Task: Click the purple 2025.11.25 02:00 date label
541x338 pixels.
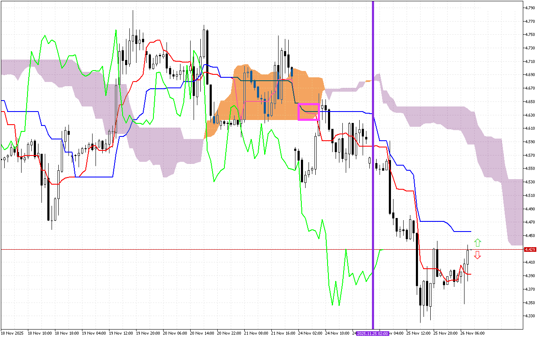Action: coord(372,333)
